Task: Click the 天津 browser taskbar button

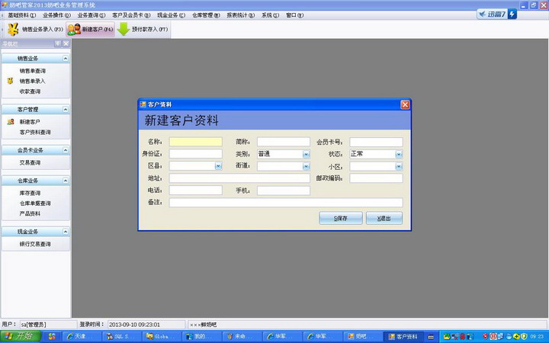Action: (x=82, y=337)
